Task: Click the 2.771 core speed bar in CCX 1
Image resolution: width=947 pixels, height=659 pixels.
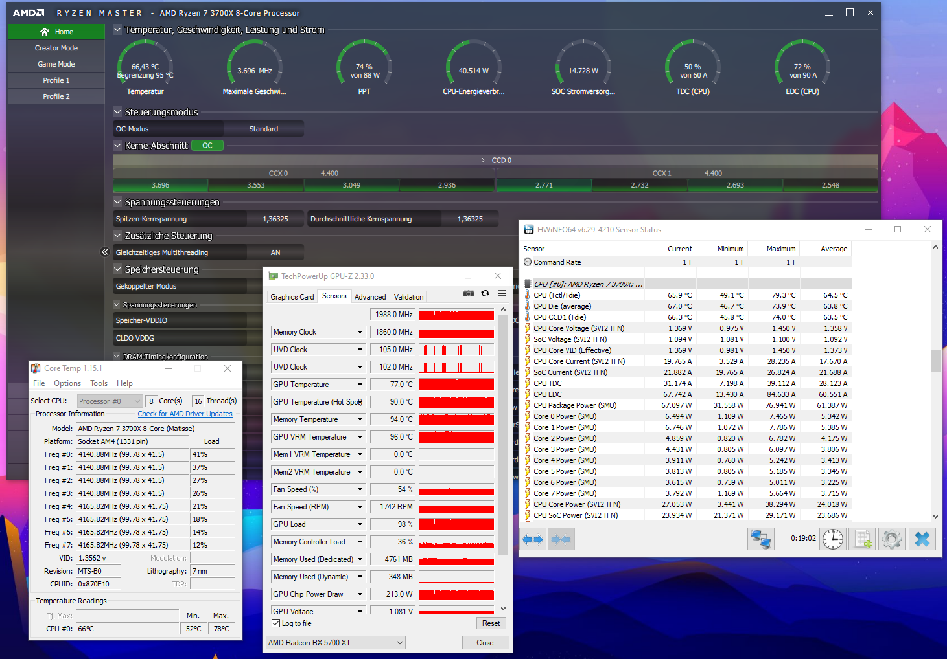Action: click(544, 185)
